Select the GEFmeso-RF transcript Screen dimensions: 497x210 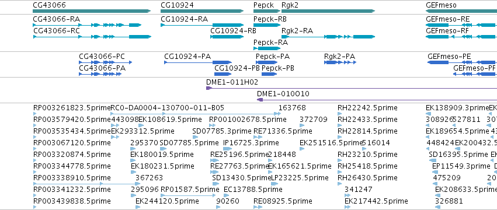coord(461,37)
